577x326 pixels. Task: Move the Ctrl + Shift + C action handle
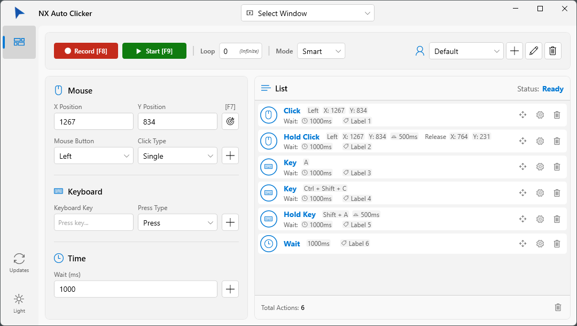523,193
